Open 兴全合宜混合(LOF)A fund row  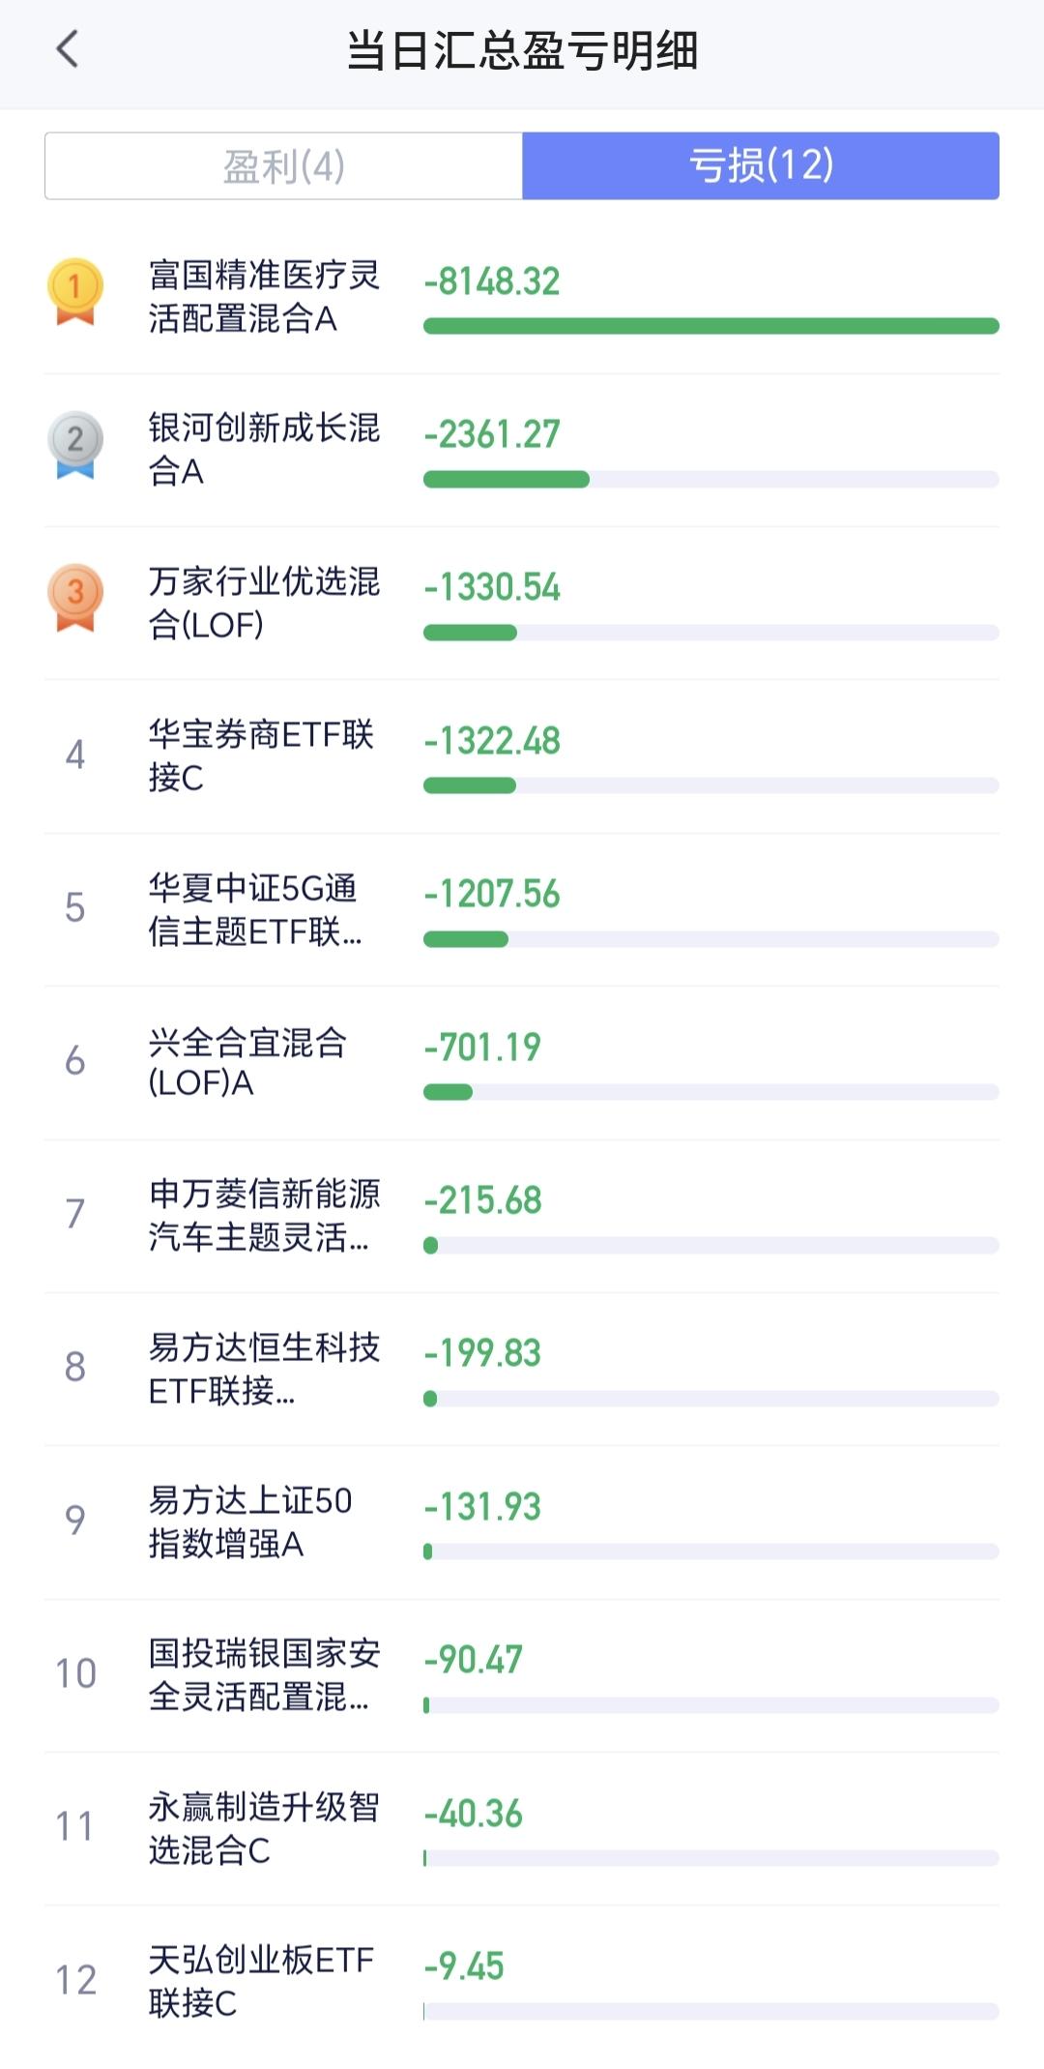522,1063
